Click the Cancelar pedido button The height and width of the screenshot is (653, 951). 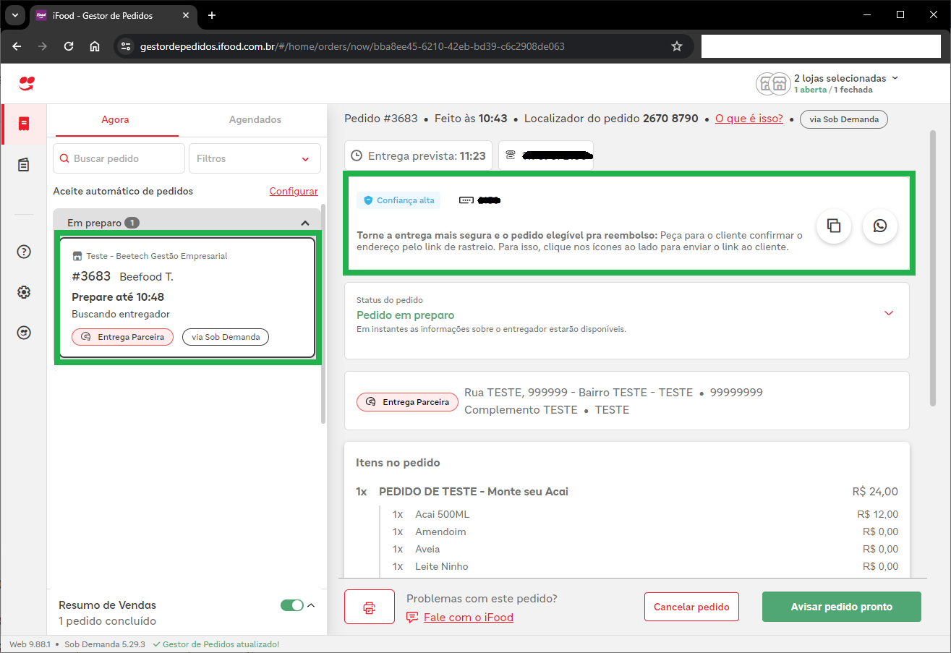691,607
